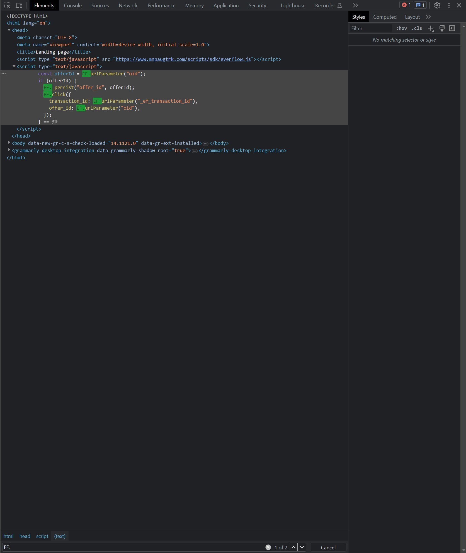Open the customize DevTools three-dot menu
466x553 pixels.
point(449,5)
